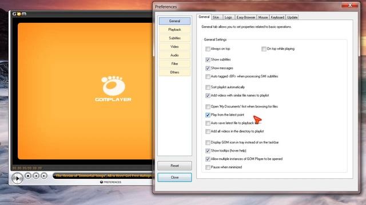
Task: Click the previous track button in GOM Player
Action: [36, 176]
